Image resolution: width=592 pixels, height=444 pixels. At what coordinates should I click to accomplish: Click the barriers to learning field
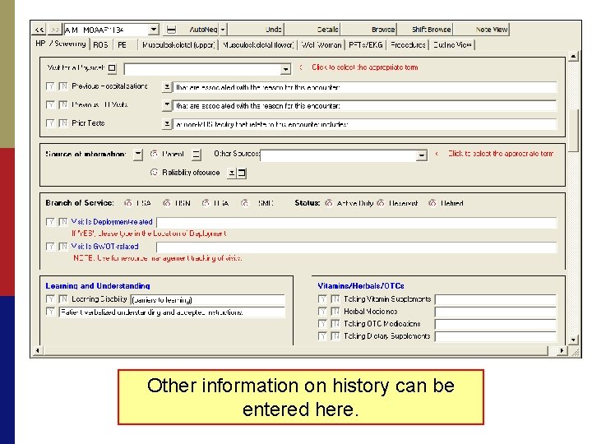pyautogui.click(x=208, y=300)
